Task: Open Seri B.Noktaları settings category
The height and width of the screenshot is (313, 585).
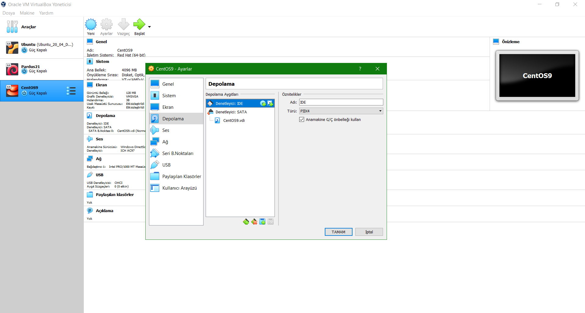Action: pyautogui.click(x=176, y=153)
